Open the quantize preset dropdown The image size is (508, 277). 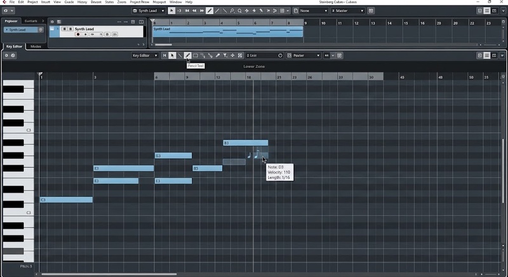[304, 55]
